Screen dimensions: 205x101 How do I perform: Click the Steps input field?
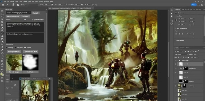click(15, 79)
